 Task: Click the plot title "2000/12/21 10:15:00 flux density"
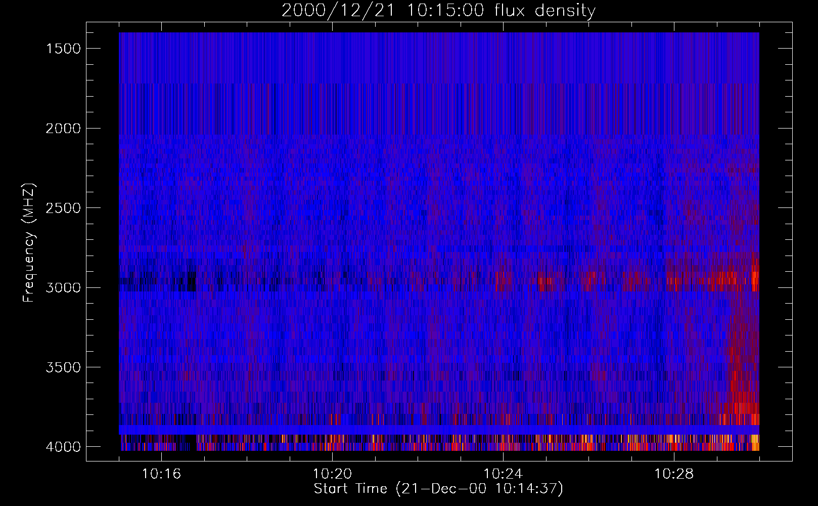[438, 11]
